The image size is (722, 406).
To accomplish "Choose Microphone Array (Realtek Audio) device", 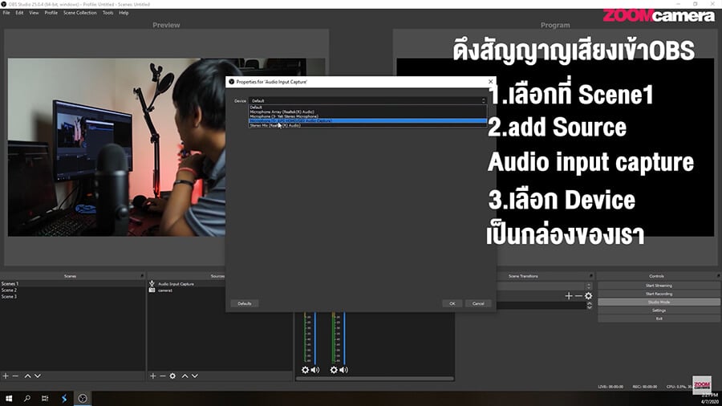I will pos(367,112).
